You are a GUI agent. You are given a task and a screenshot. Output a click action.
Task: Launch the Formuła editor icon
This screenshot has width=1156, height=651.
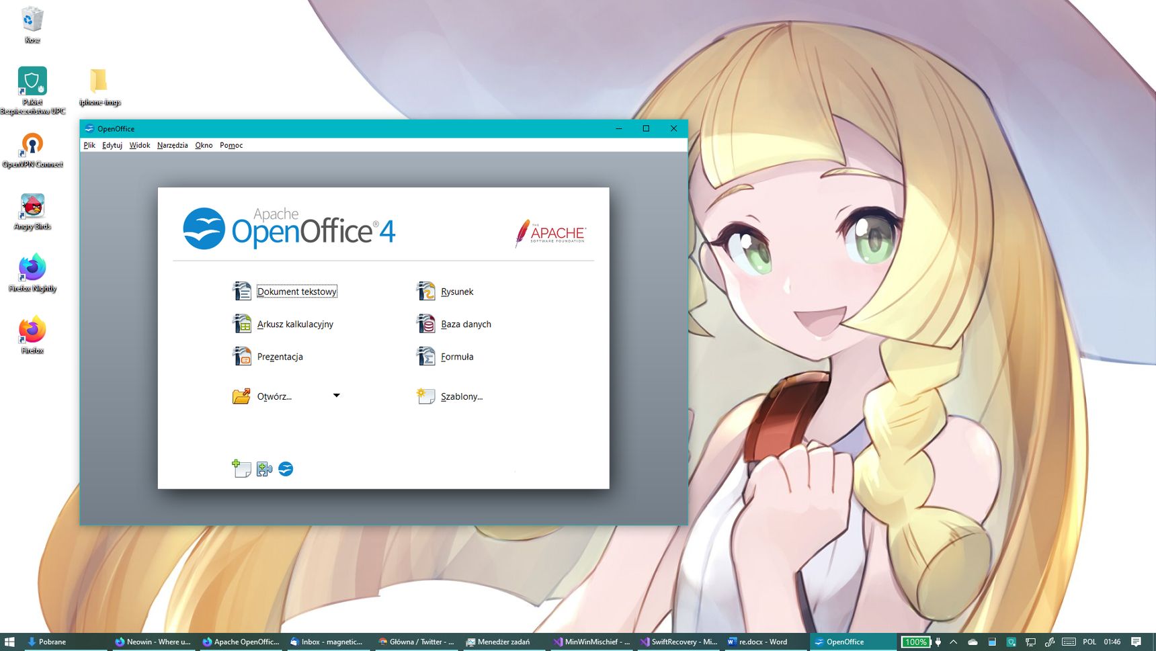(425, 356)
